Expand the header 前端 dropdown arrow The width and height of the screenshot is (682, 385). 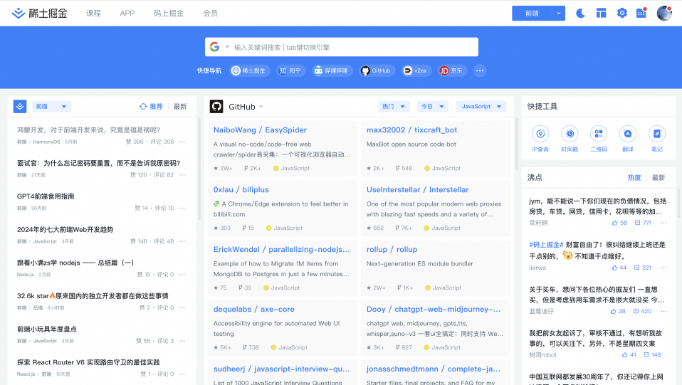(559, 13)
